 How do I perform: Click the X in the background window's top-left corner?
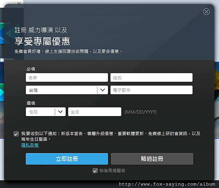(x=19, y=4)
